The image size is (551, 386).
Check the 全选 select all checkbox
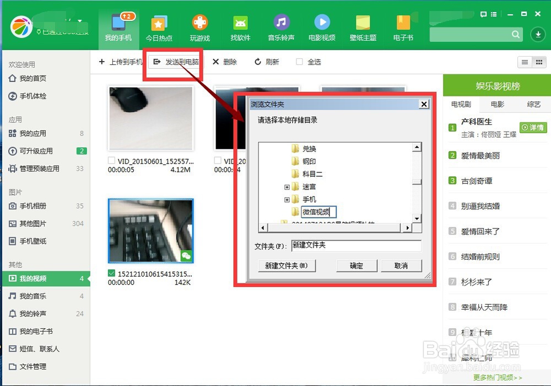pyautogui.click(x=299, y=62)
